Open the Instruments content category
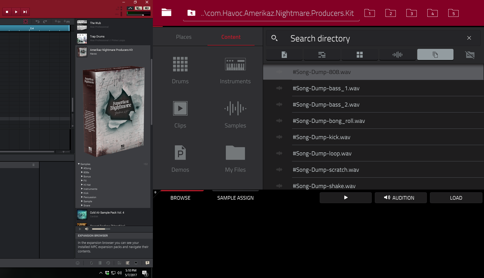The image size is (484, 278). [x=235, y=70]
